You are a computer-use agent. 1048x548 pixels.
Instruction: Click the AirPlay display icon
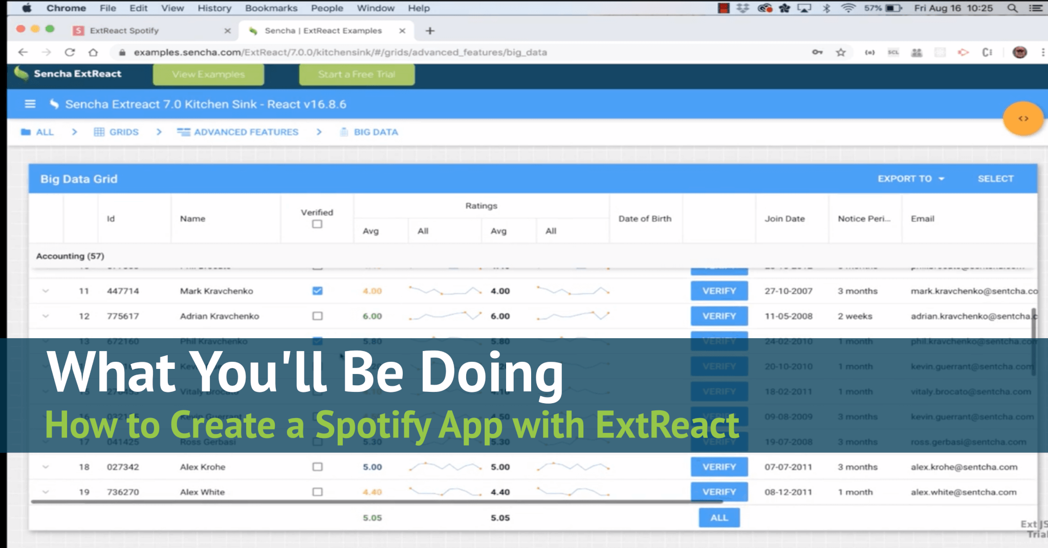804,8
